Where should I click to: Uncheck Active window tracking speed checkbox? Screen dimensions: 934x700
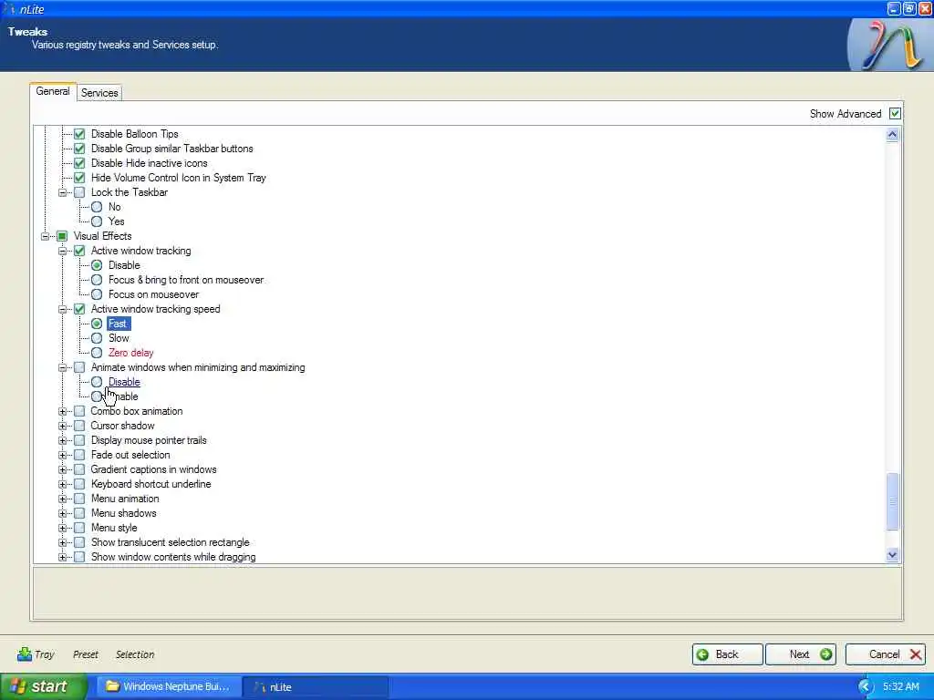point(79,309)
